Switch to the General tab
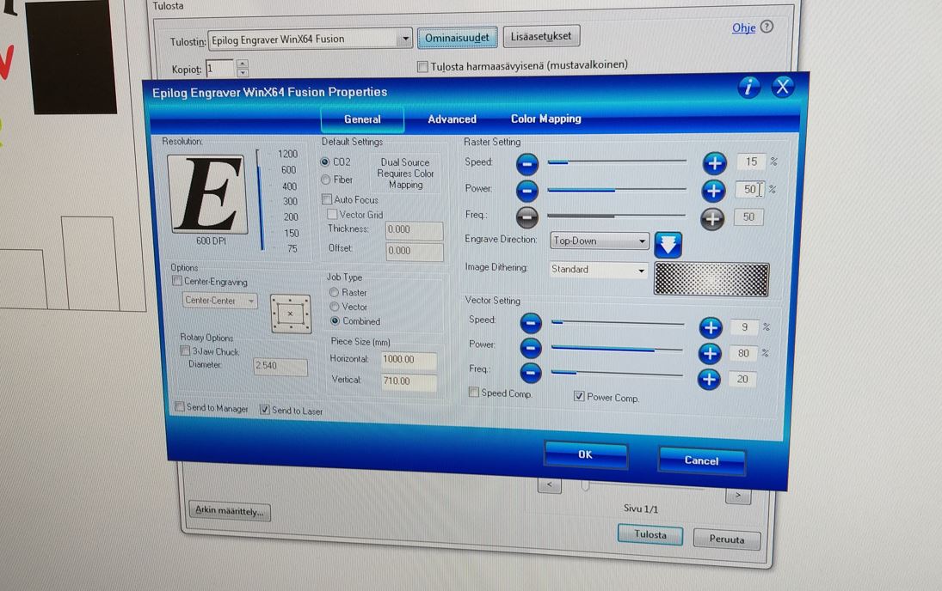942x591 pixels. pos(362,119)
